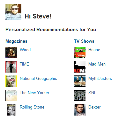Click the MythBusters text link

point(100,79)
